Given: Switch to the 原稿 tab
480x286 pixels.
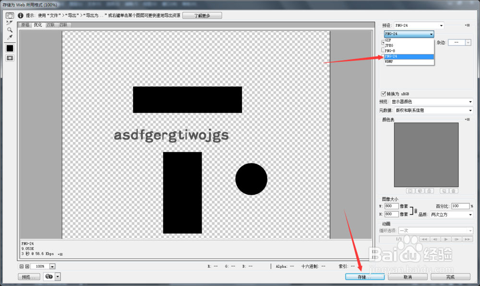Looking at the screenshot, I should (25, 25).
